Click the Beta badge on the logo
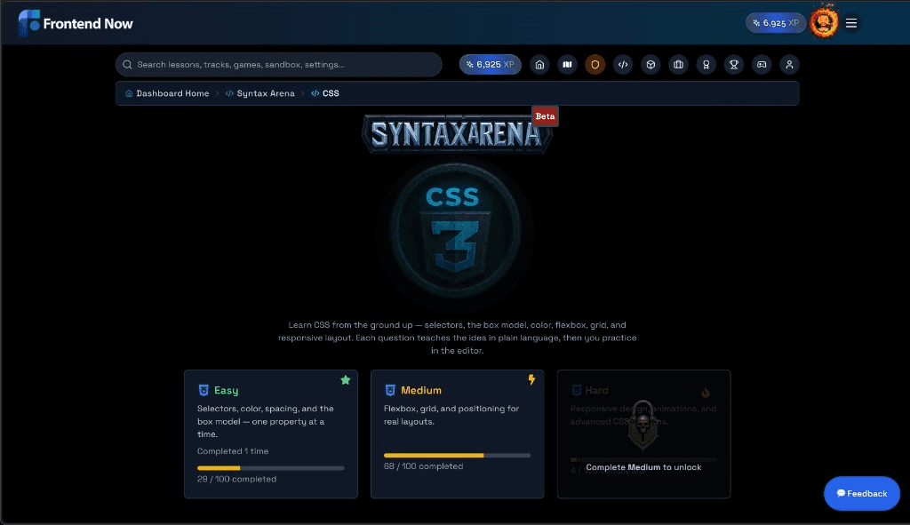This screenshot has width=910, height=525. [x=545, y=116]
